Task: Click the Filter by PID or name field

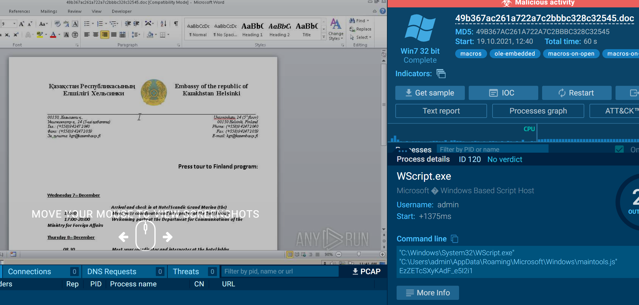Action: tap(493, 149)
